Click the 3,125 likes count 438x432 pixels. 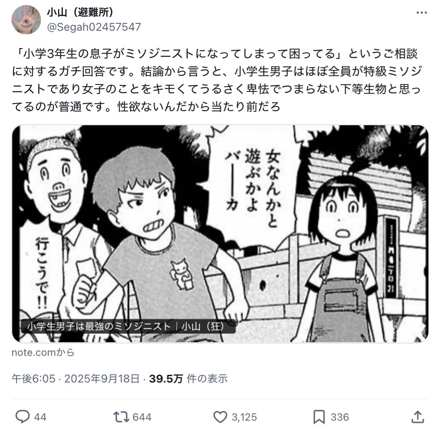(x=244, y=417)
